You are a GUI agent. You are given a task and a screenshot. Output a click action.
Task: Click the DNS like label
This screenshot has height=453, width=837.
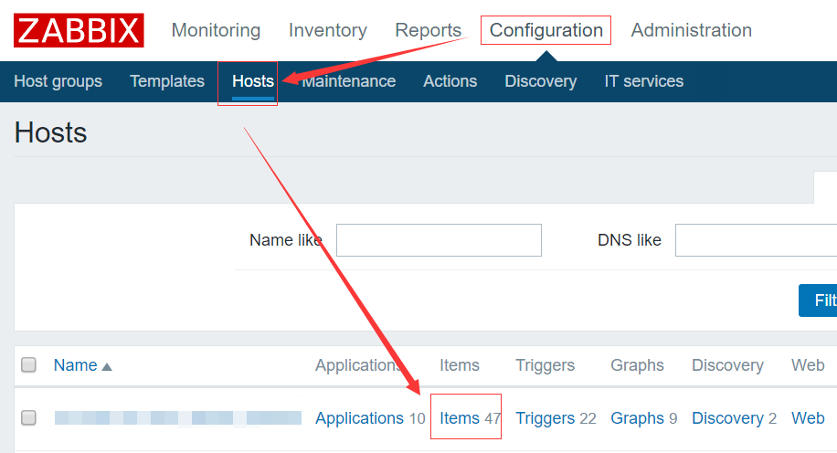click(x=630, y=240)
